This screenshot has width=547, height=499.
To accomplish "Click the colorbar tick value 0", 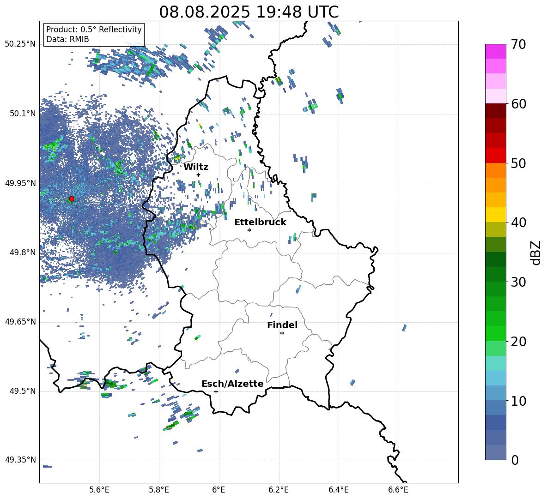I will [515, 460].
